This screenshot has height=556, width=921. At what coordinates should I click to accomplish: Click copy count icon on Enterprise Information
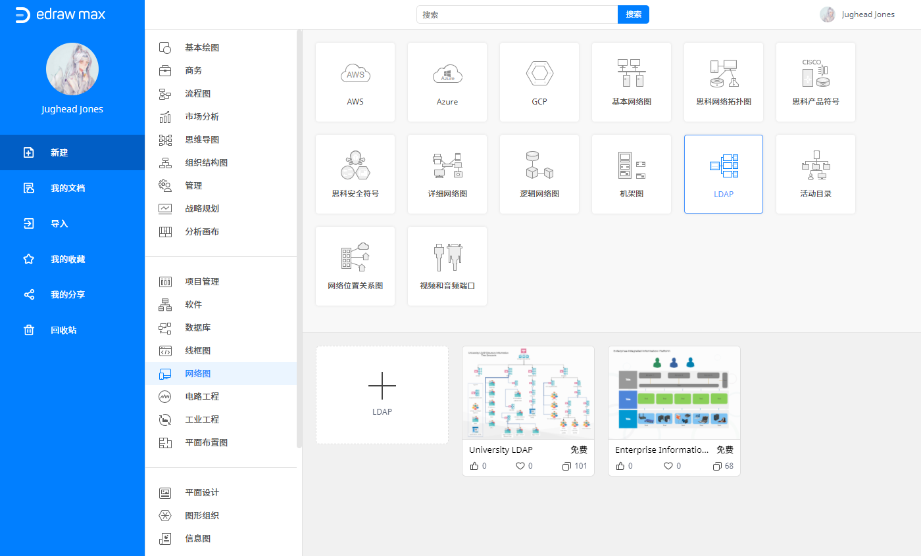717,466
